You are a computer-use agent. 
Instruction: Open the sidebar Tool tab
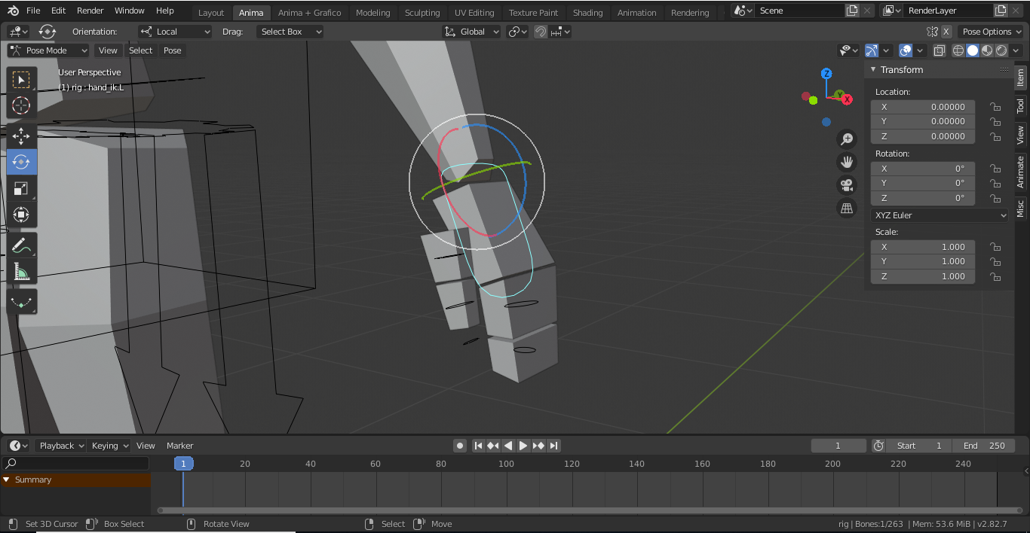[x=1020, y=105]
